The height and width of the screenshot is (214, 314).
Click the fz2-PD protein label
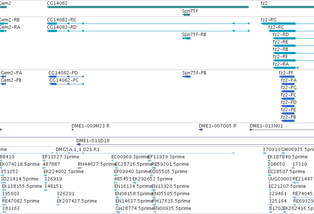click(x=289, y=102)
